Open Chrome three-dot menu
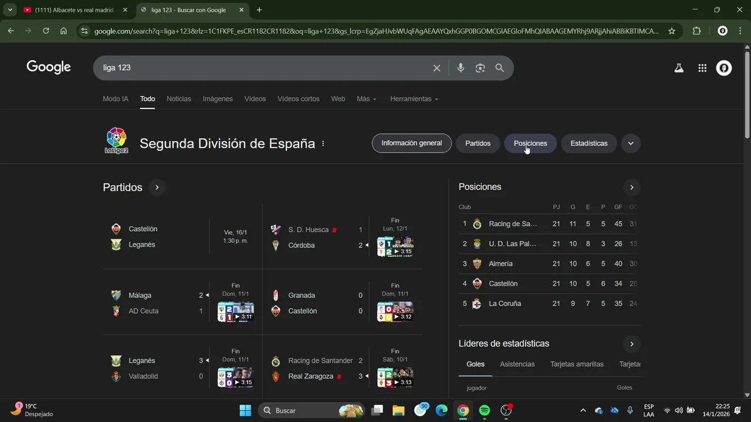 click(739, 31)
